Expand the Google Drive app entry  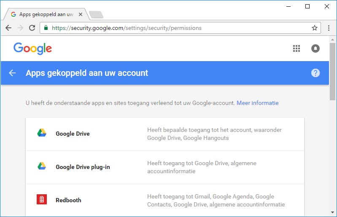pyautogui.click(x=164, y=134)
